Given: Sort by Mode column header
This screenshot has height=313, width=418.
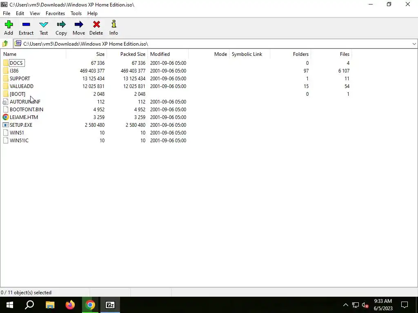Looking at the screenshot, I should click(209, 54).
